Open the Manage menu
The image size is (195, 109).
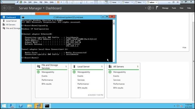(x=165, y=8)
